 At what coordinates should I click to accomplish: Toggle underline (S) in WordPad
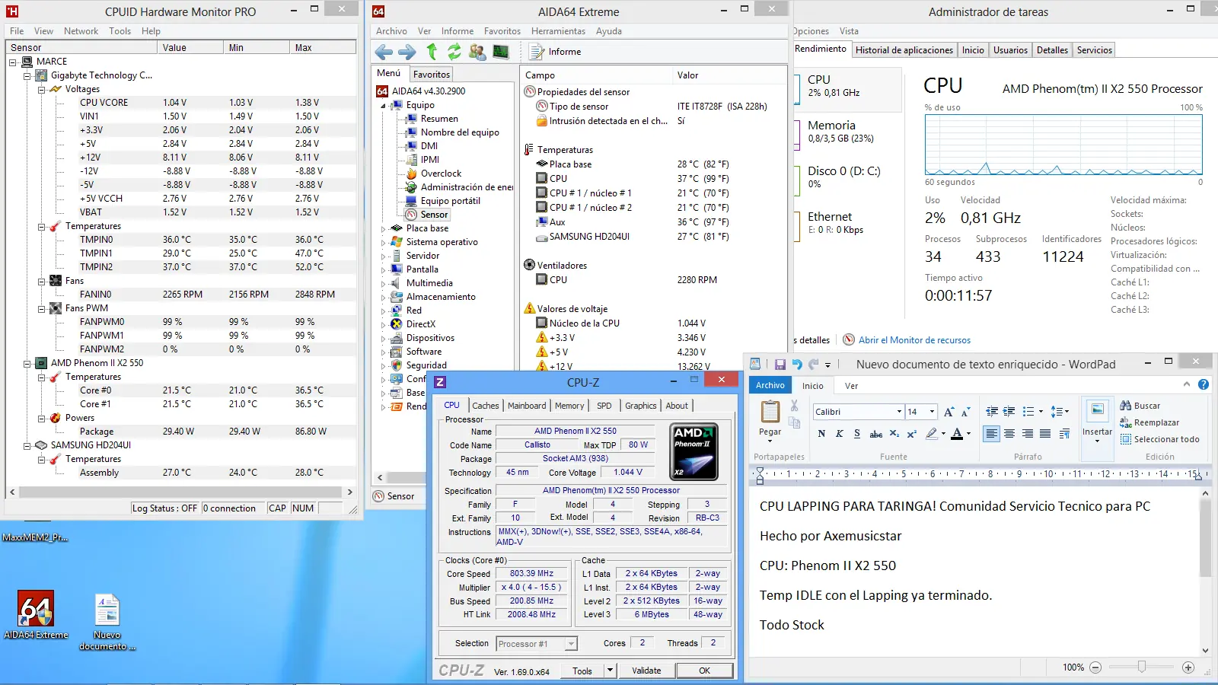(857, 433)
